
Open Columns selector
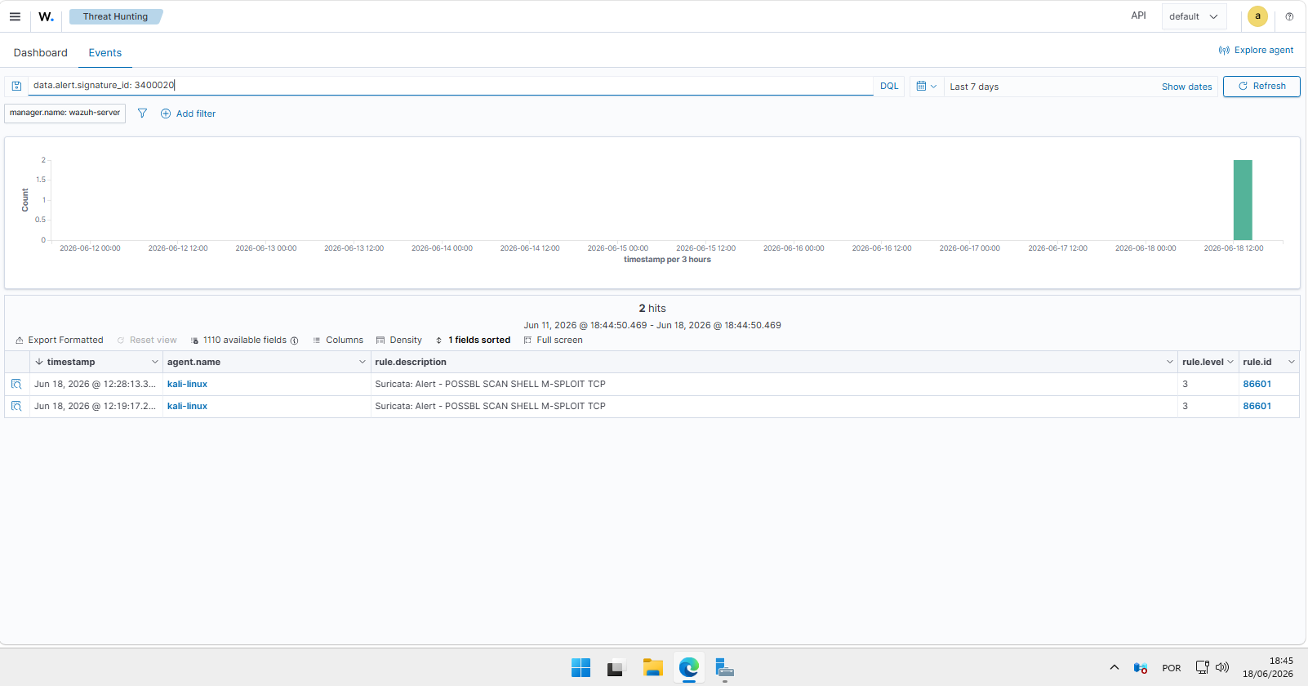pyautogui.click(x=338, y=340)
